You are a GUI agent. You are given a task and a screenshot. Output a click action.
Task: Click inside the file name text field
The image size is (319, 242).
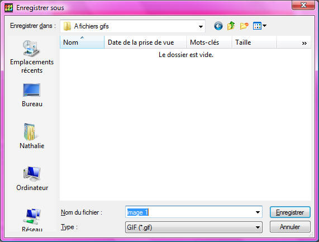189,212
